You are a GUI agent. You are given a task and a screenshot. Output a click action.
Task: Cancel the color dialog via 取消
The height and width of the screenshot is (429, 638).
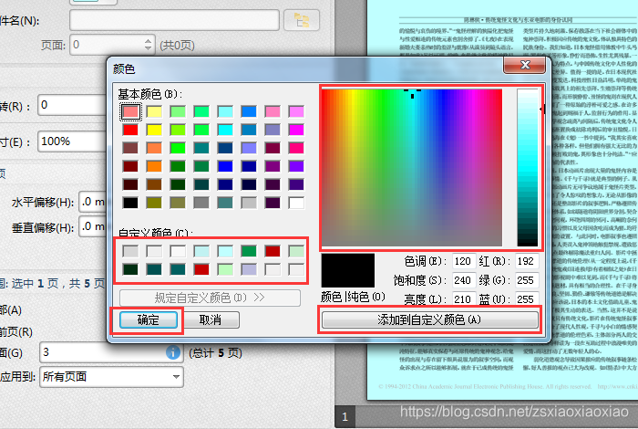[x=211, y=319]
